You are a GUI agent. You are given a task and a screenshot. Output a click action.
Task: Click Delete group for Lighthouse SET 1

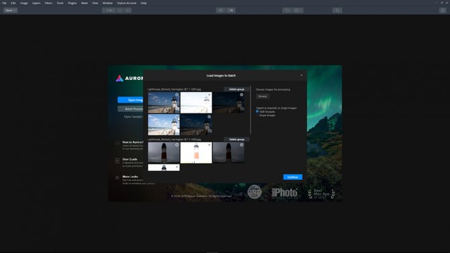[x=236, y=89]
